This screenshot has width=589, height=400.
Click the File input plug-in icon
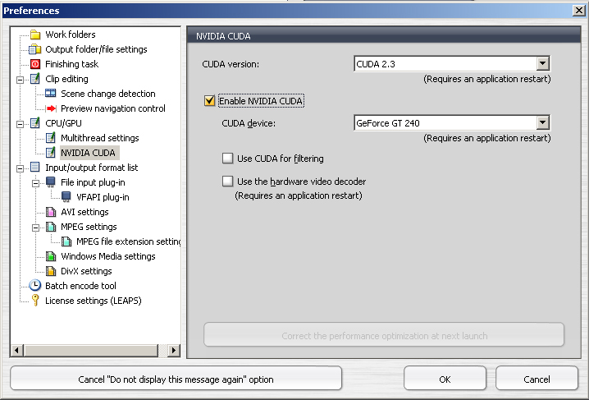[51, 182]
